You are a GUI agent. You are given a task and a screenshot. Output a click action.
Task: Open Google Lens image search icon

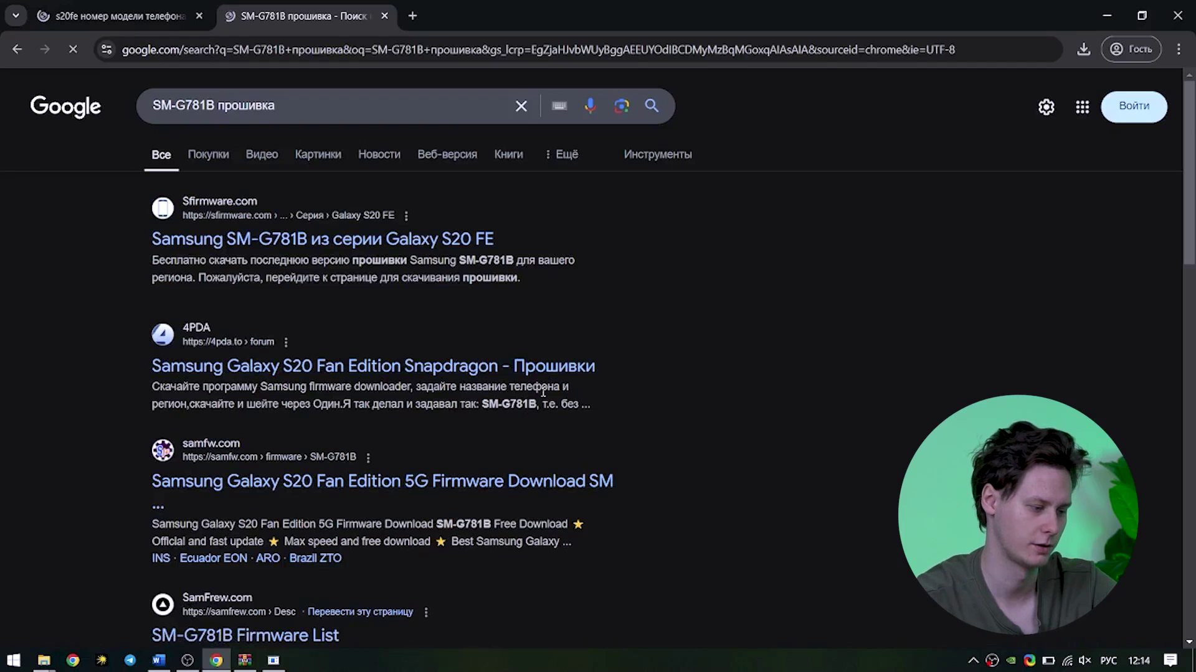(x=621, y=106)
